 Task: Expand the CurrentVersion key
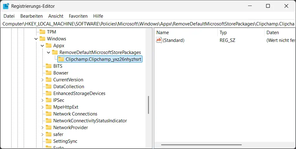tap(42, 80)
